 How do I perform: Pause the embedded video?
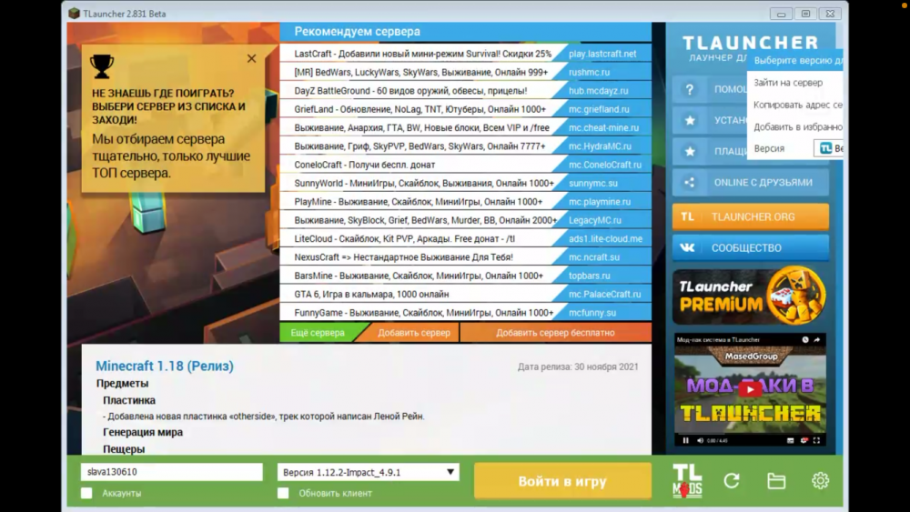pyautogui.click(x=685, y=441)
